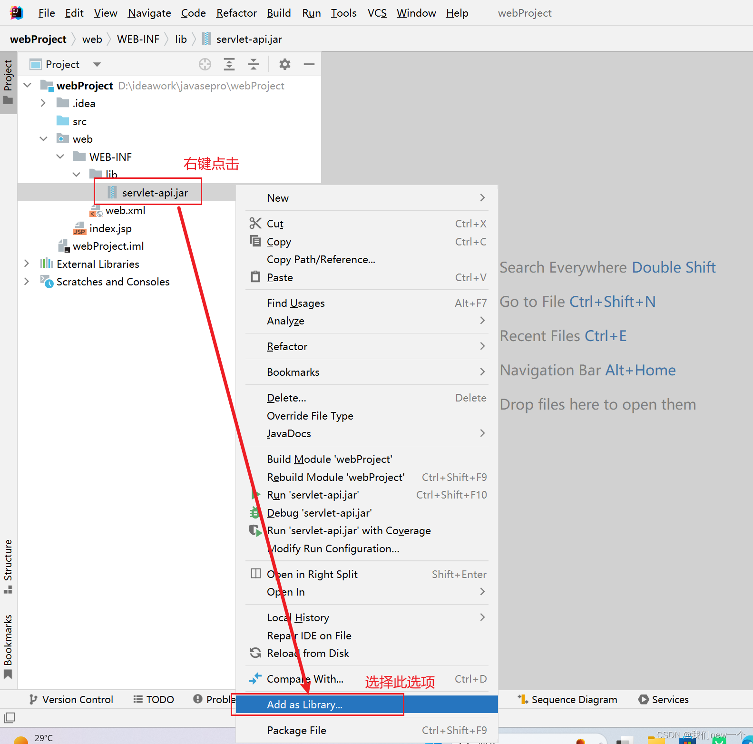Click the Copy icon in context menu
The image size is (753, 744).
(255, 241)
